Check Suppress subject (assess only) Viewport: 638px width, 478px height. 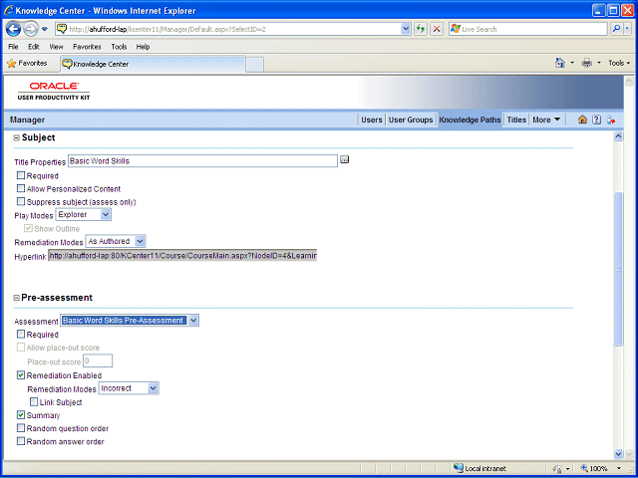21,201
